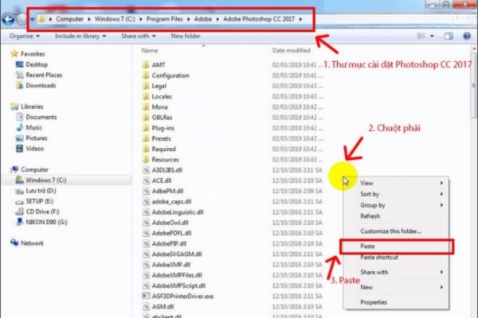Select the Plug-ins folder icon
This screenshot has width=478, height=318.
click(x=145, y=127)
